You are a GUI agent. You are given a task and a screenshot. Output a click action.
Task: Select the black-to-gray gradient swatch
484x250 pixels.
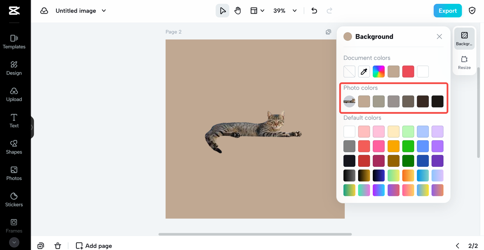pos(349,175)
